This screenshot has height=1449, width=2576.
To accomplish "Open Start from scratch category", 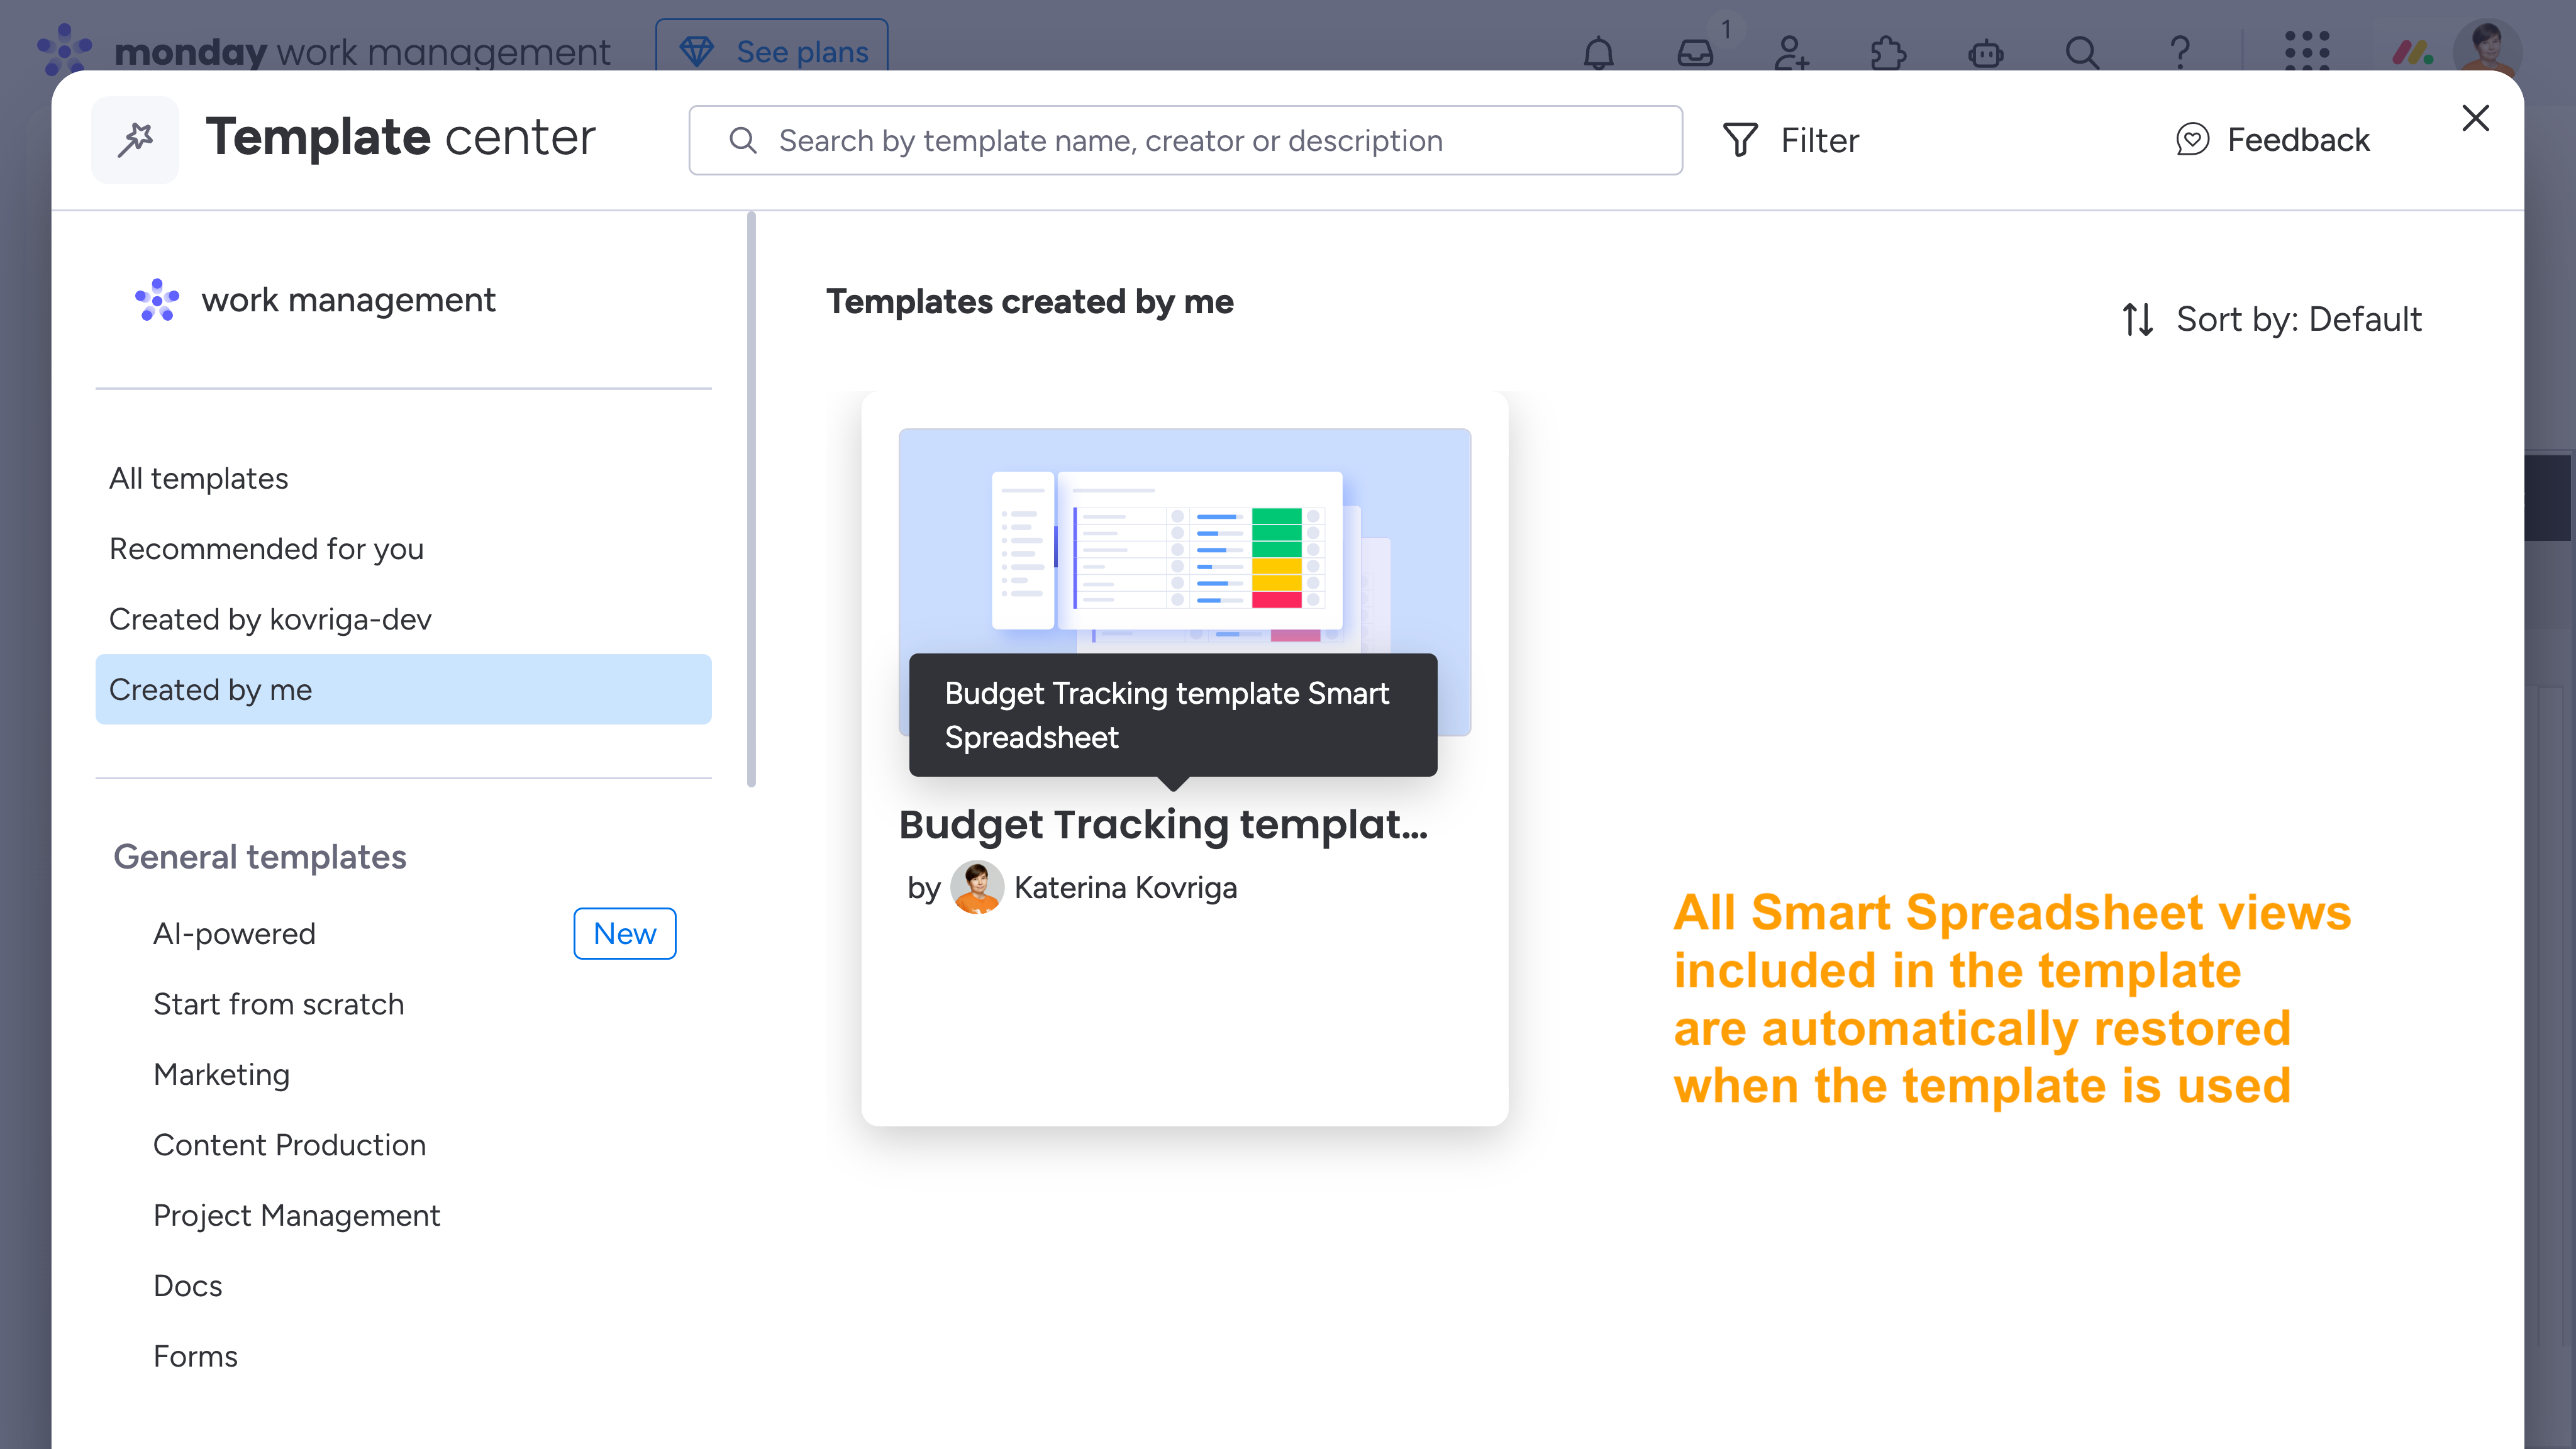I will pyautogui.click(x=278, y=1004).
